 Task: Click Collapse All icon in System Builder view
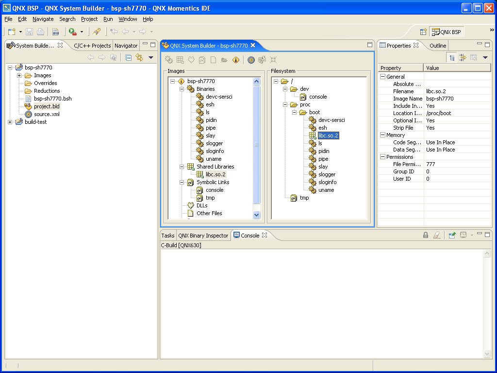pos(129,57)
